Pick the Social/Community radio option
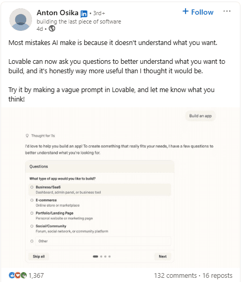 point(32,226)
